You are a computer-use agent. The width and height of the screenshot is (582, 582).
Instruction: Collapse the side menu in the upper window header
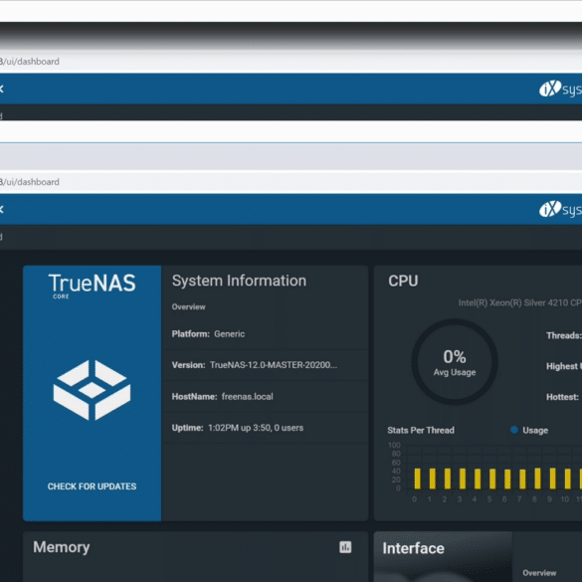pos(1,89)
